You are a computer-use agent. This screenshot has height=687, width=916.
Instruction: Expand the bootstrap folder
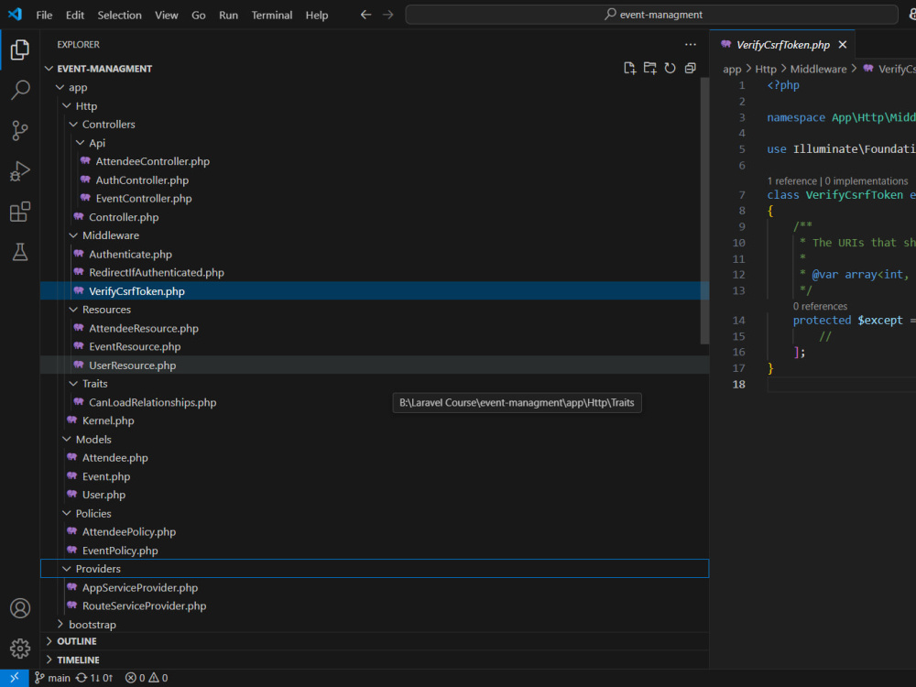point(60,625)
